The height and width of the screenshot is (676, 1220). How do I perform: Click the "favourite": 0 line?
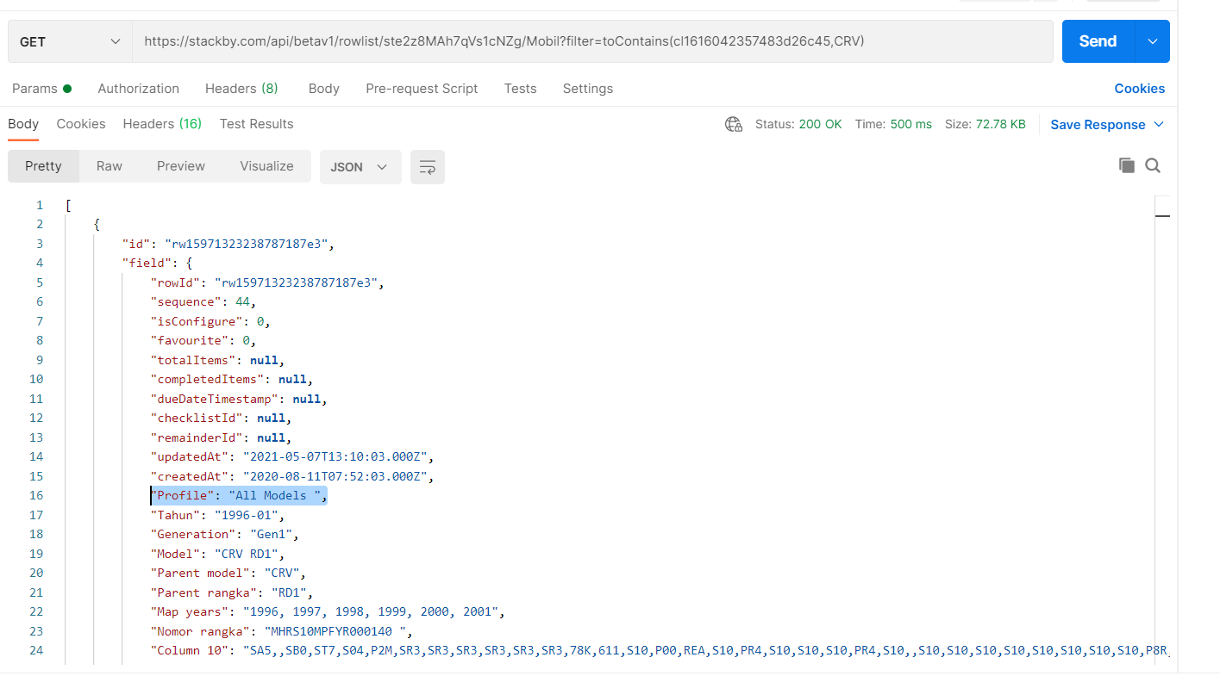tap(203, 341)
